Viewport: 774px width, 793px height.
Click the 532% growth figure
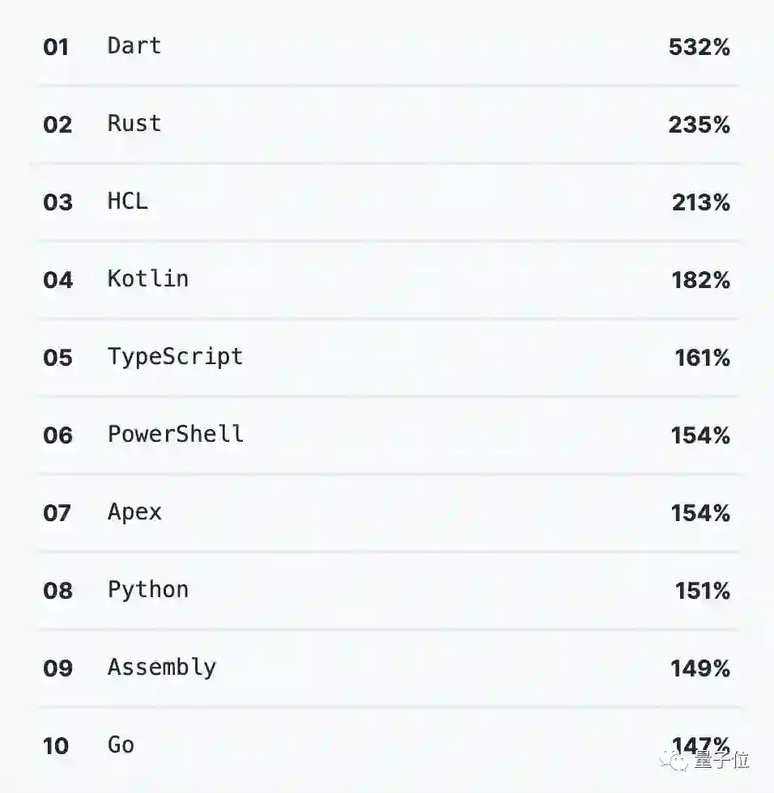(x=700, y=47)
